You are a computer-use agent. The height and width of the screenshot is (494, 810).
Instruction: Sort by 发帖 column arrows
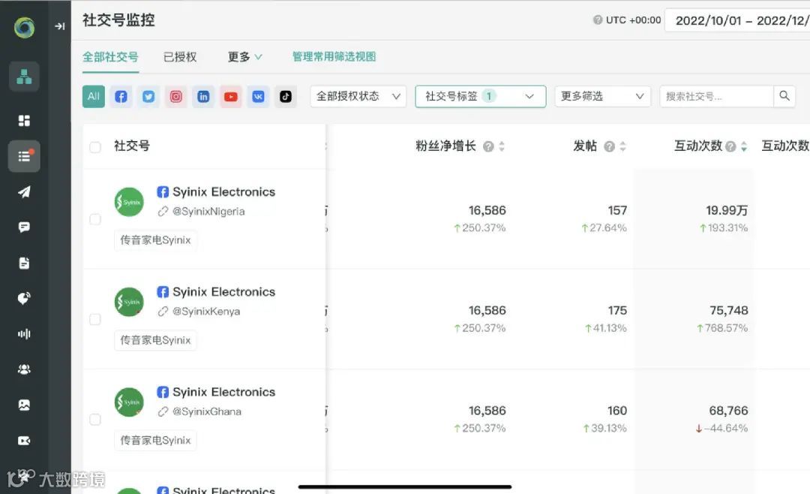click(x=622, y=146)
